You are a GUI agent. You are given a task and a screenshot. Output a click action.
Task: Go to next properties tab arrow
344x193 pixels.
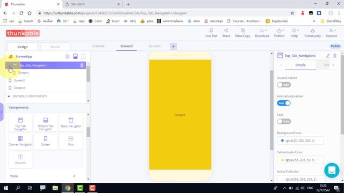[x=333, y=65]
